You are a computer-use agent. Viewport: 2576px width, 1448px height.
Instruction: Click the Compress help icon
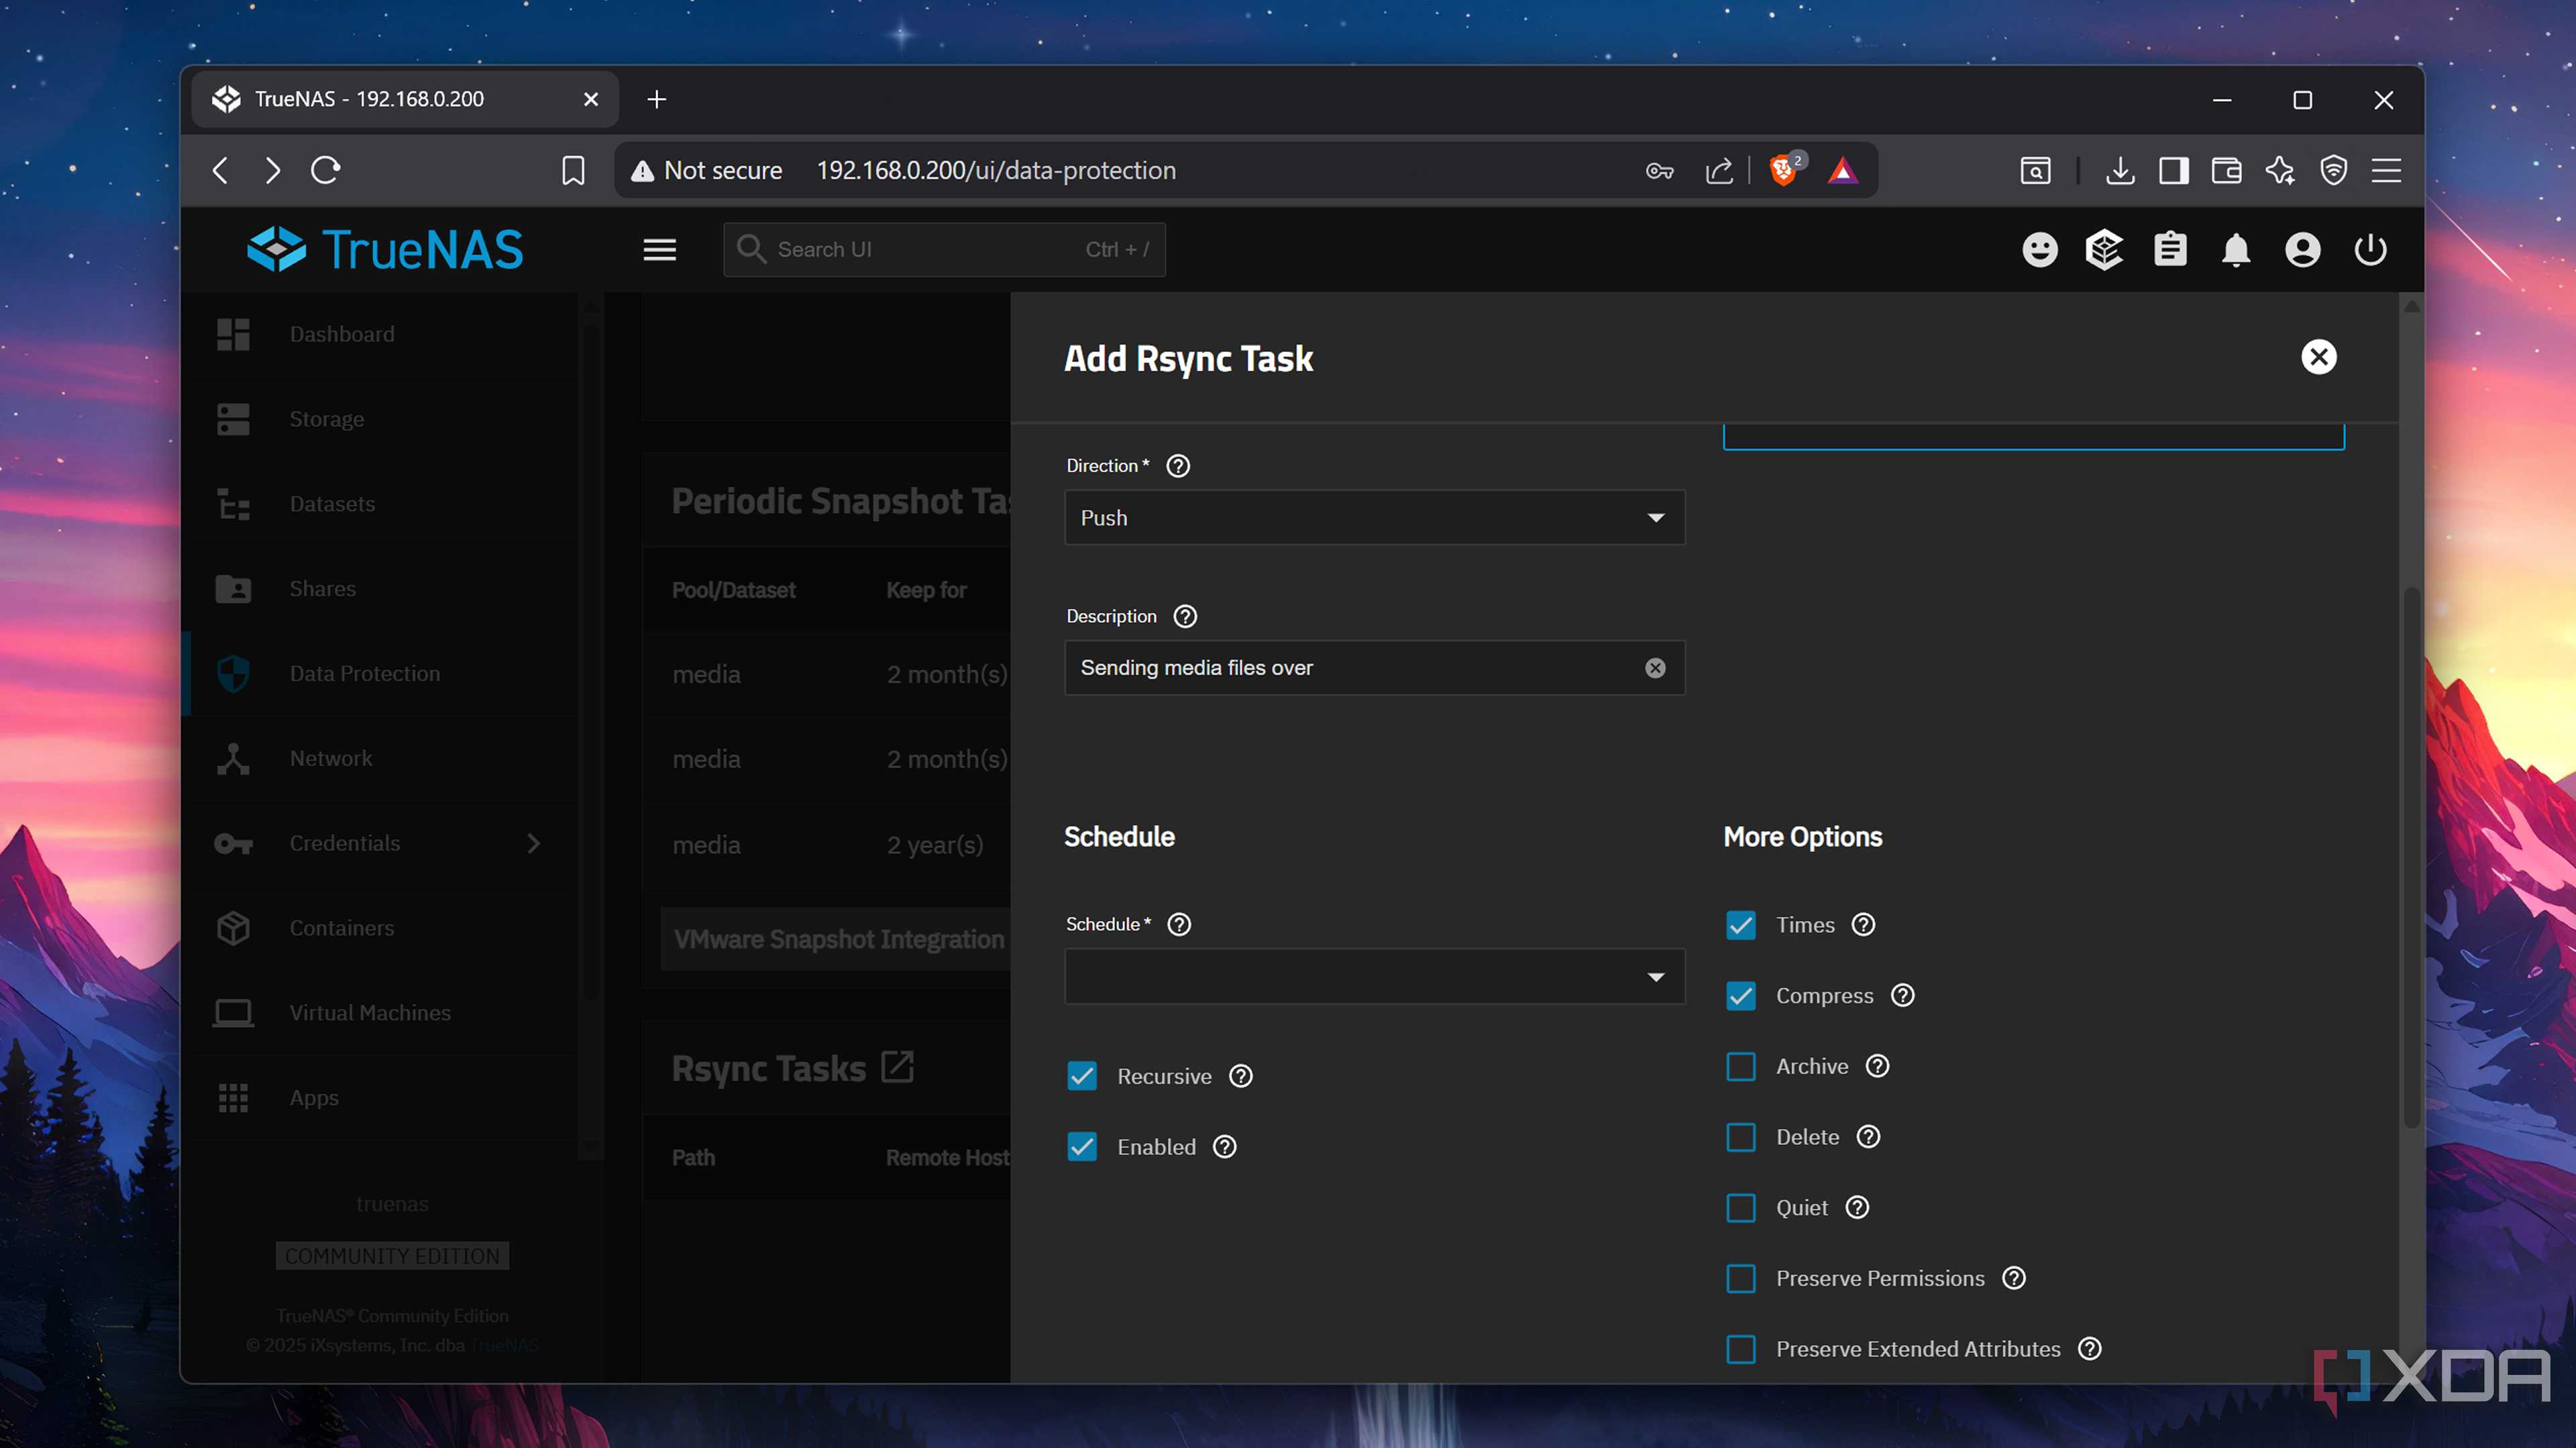coord(1902,995)
